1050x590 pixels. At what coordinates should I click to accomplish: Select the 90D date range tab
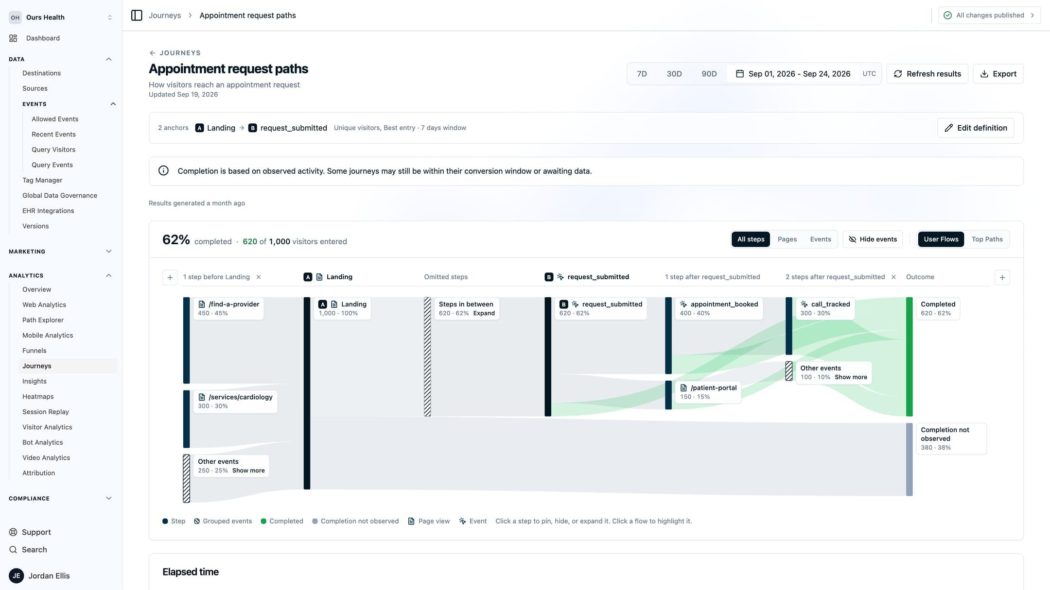[x=709, y=74]
